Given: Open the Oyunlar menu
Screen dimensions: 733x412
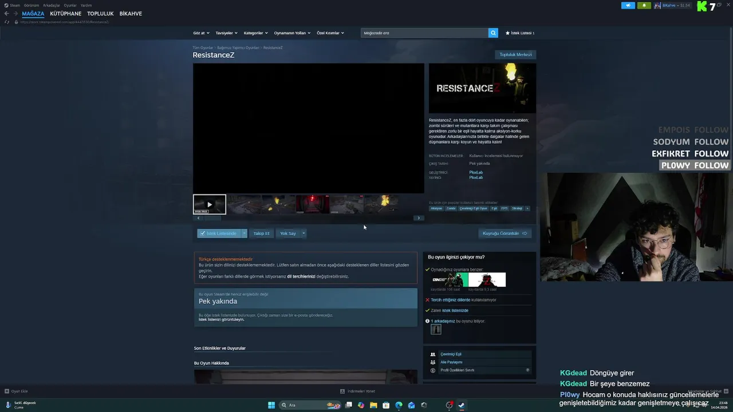Looking at the screenshot, I should point(70,5).
